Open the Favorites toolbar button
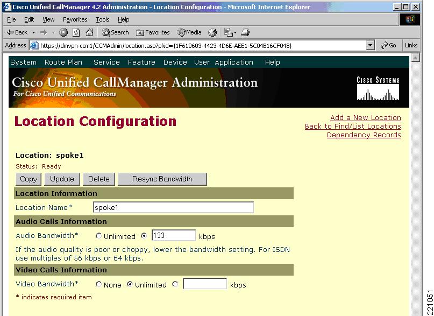 (153, 32)
